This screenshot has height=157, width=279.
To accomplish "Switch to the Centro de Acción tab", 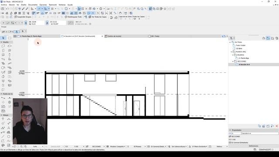I will (126, 36).
